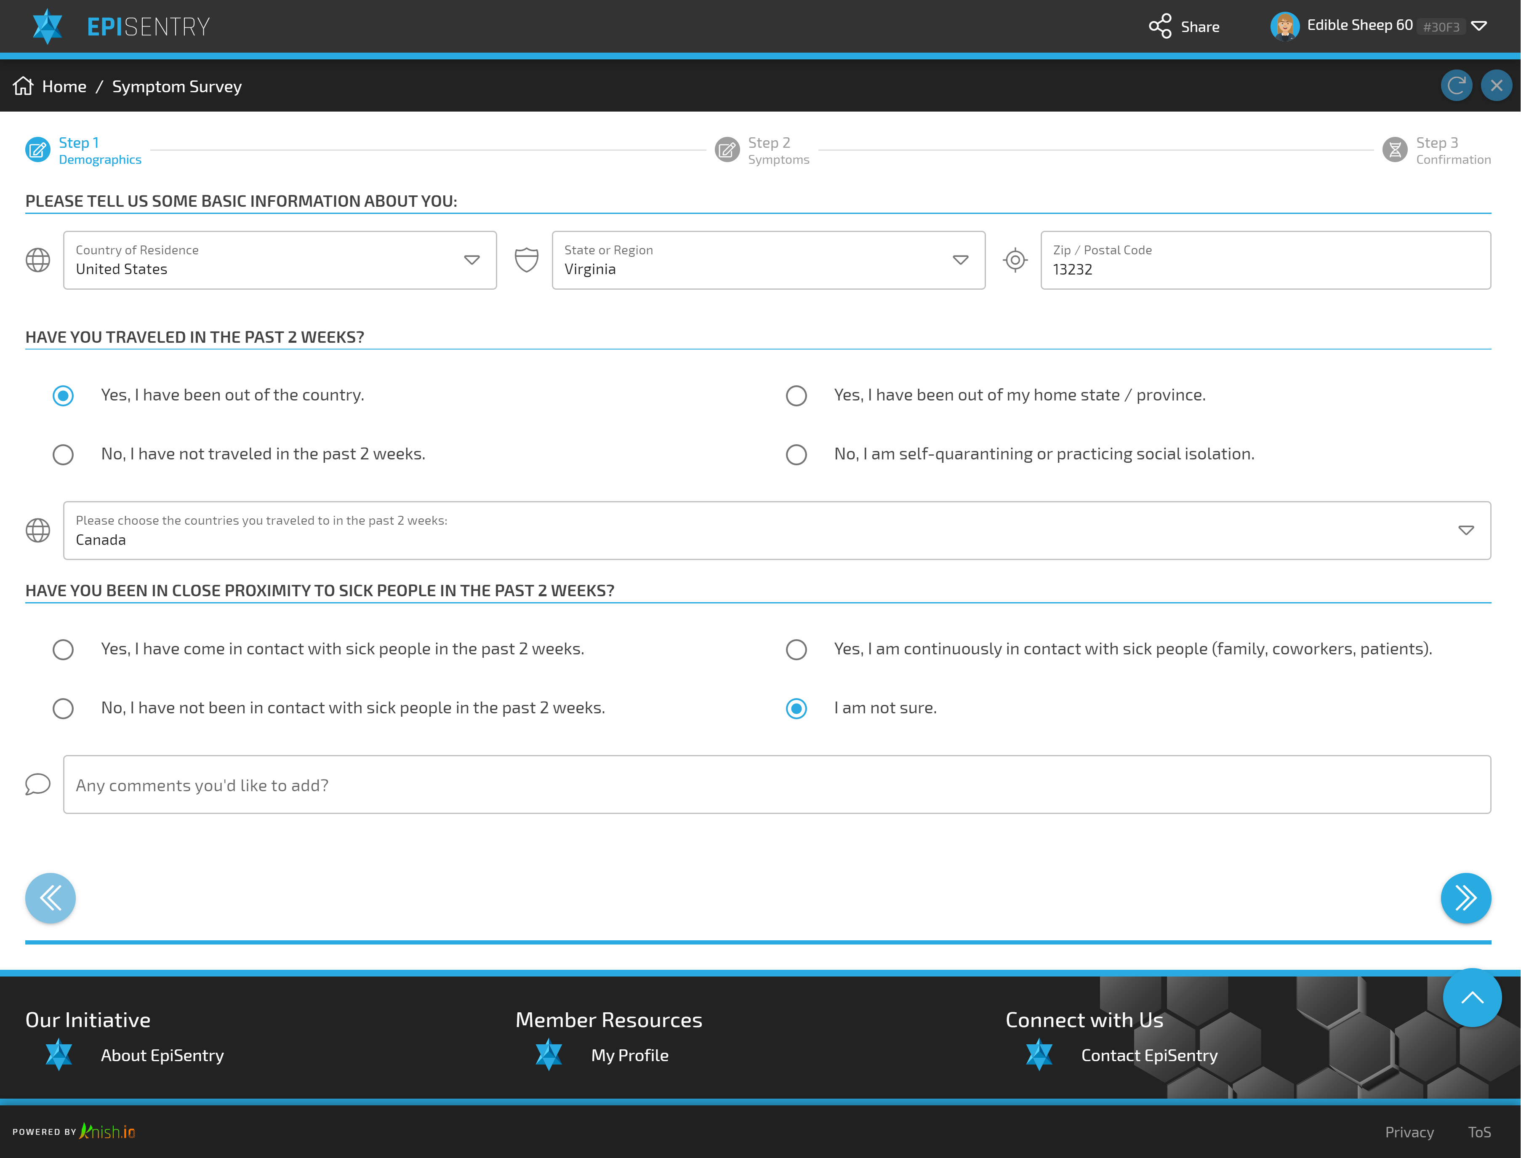
Task: Click the scroll-to-top up arrow button
Action: point(1472,998)
